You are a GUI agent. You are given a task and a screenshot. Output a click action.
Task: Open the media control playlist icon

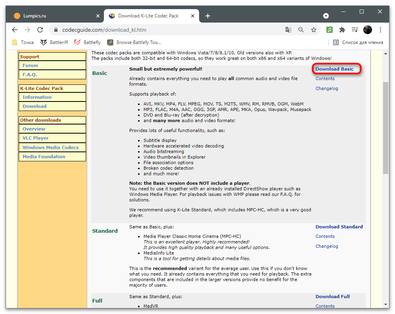coord(355,30)
